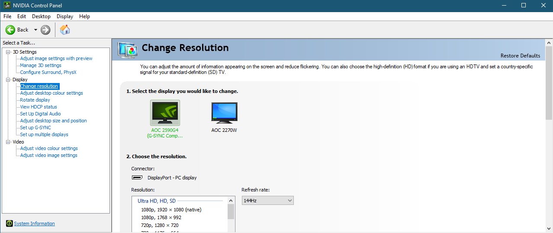Select the AOC 2590G4 monitor thumbnail
This screenshot has height=233, width=553.
click(165, 113)
